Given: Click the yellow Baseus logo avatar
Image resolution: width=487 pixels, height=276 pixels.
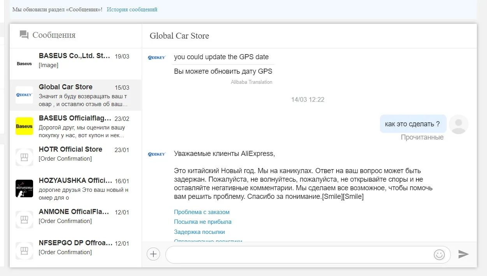Looking at the screenshot, I should point(24,126).
